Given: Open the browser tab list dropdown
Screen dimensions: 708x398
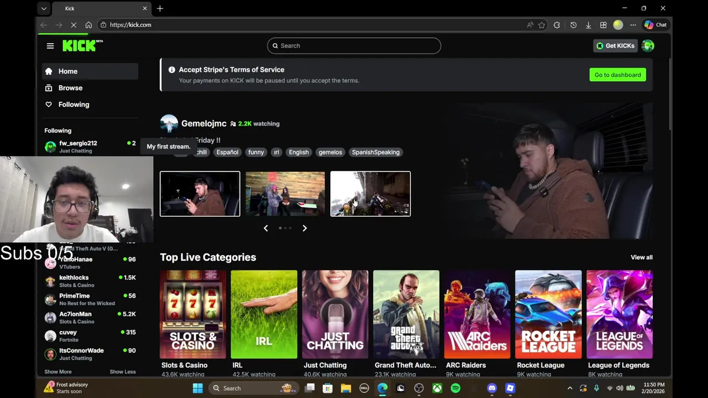Looking at the screenshot, I should [44, 8].
